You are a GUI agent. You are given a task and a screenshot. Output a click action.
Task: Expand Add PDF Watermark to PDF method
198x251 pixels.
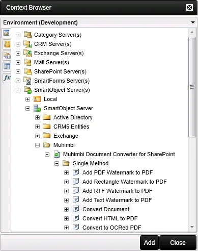point(66,172)
